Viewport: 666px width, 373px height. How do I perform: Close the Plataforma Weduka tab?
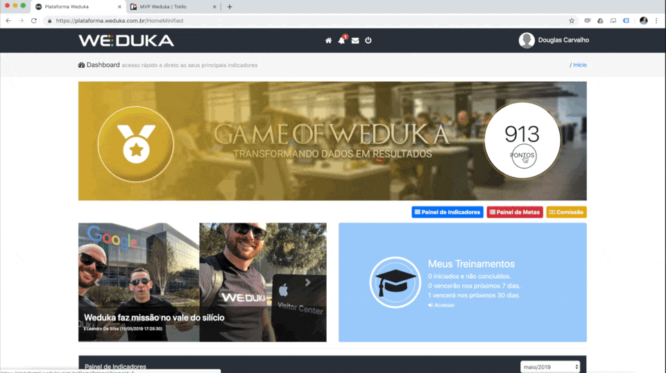119,7
